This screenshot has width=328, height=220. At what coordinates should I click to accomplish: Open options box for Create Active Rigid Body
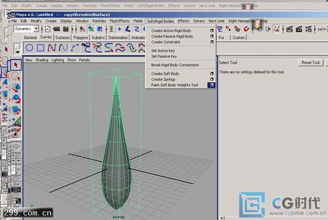[x=212, y=30]
